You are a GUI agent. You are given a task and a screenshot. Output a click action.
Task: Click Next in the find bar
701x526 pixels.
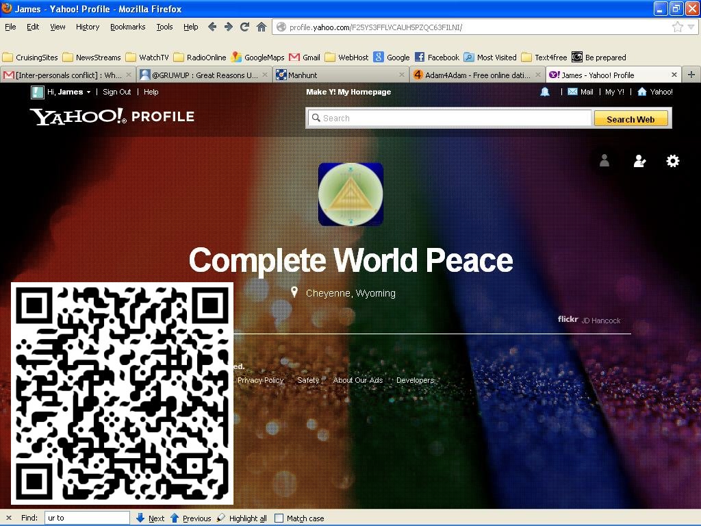coord(150,518)
